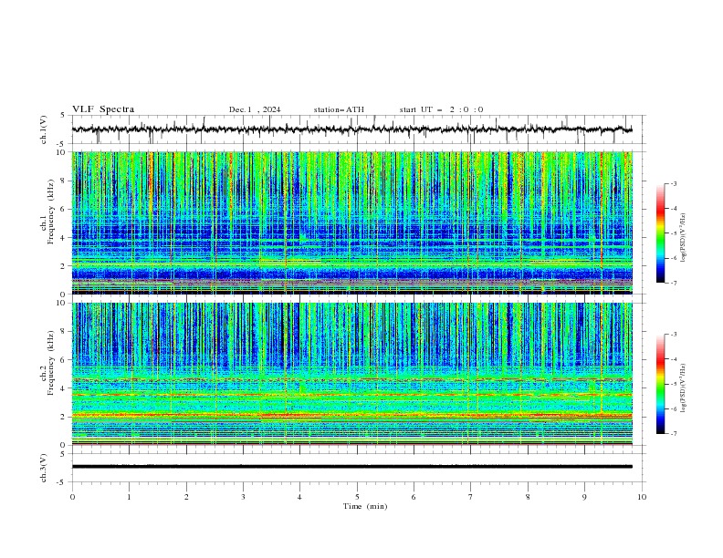The width and height of the screenshot is (723, 558).
Task: Click the ch.3 voltage waveform trace
Action: (x=351, y=467)
